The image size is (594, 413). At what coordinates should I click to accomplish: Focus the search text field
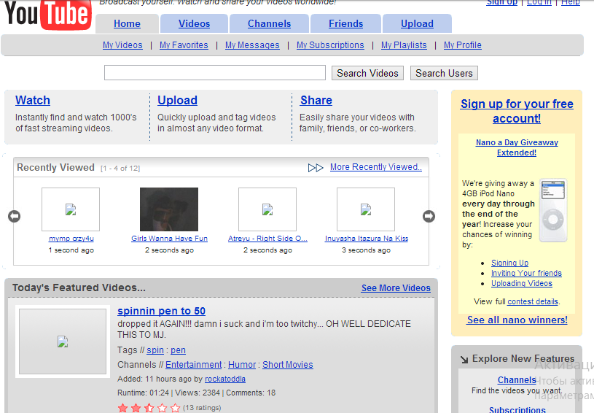tap(215, 73)
